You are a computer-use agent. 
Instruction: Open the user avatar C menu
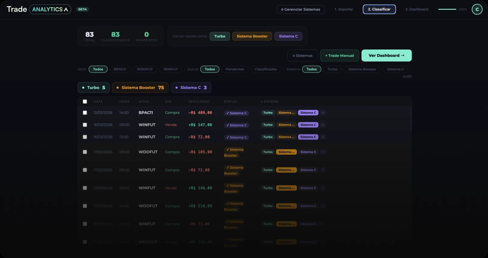point(477,9)
